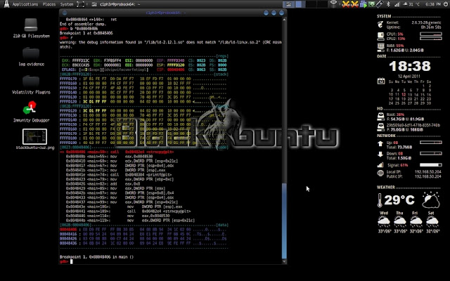This screenshot has height=281, width=450.
Task: Close the terminal window
Action: (x=281, y=13)
